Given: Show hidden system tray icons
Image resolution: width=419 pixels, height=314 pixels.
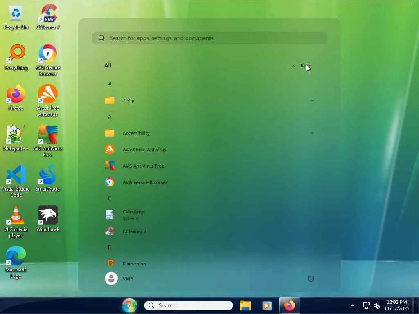Looking at the screenshot, I should point(352,305).
